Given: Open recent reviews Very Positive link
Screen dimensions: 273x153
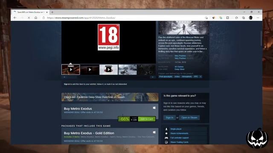Looking at the screenshot, I should (180, 56).
